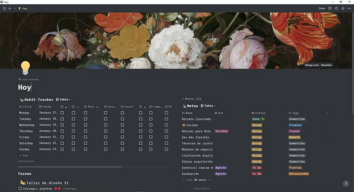Check Friday's Limp... checkbox
354x192 pixels.
coord(151,137)
